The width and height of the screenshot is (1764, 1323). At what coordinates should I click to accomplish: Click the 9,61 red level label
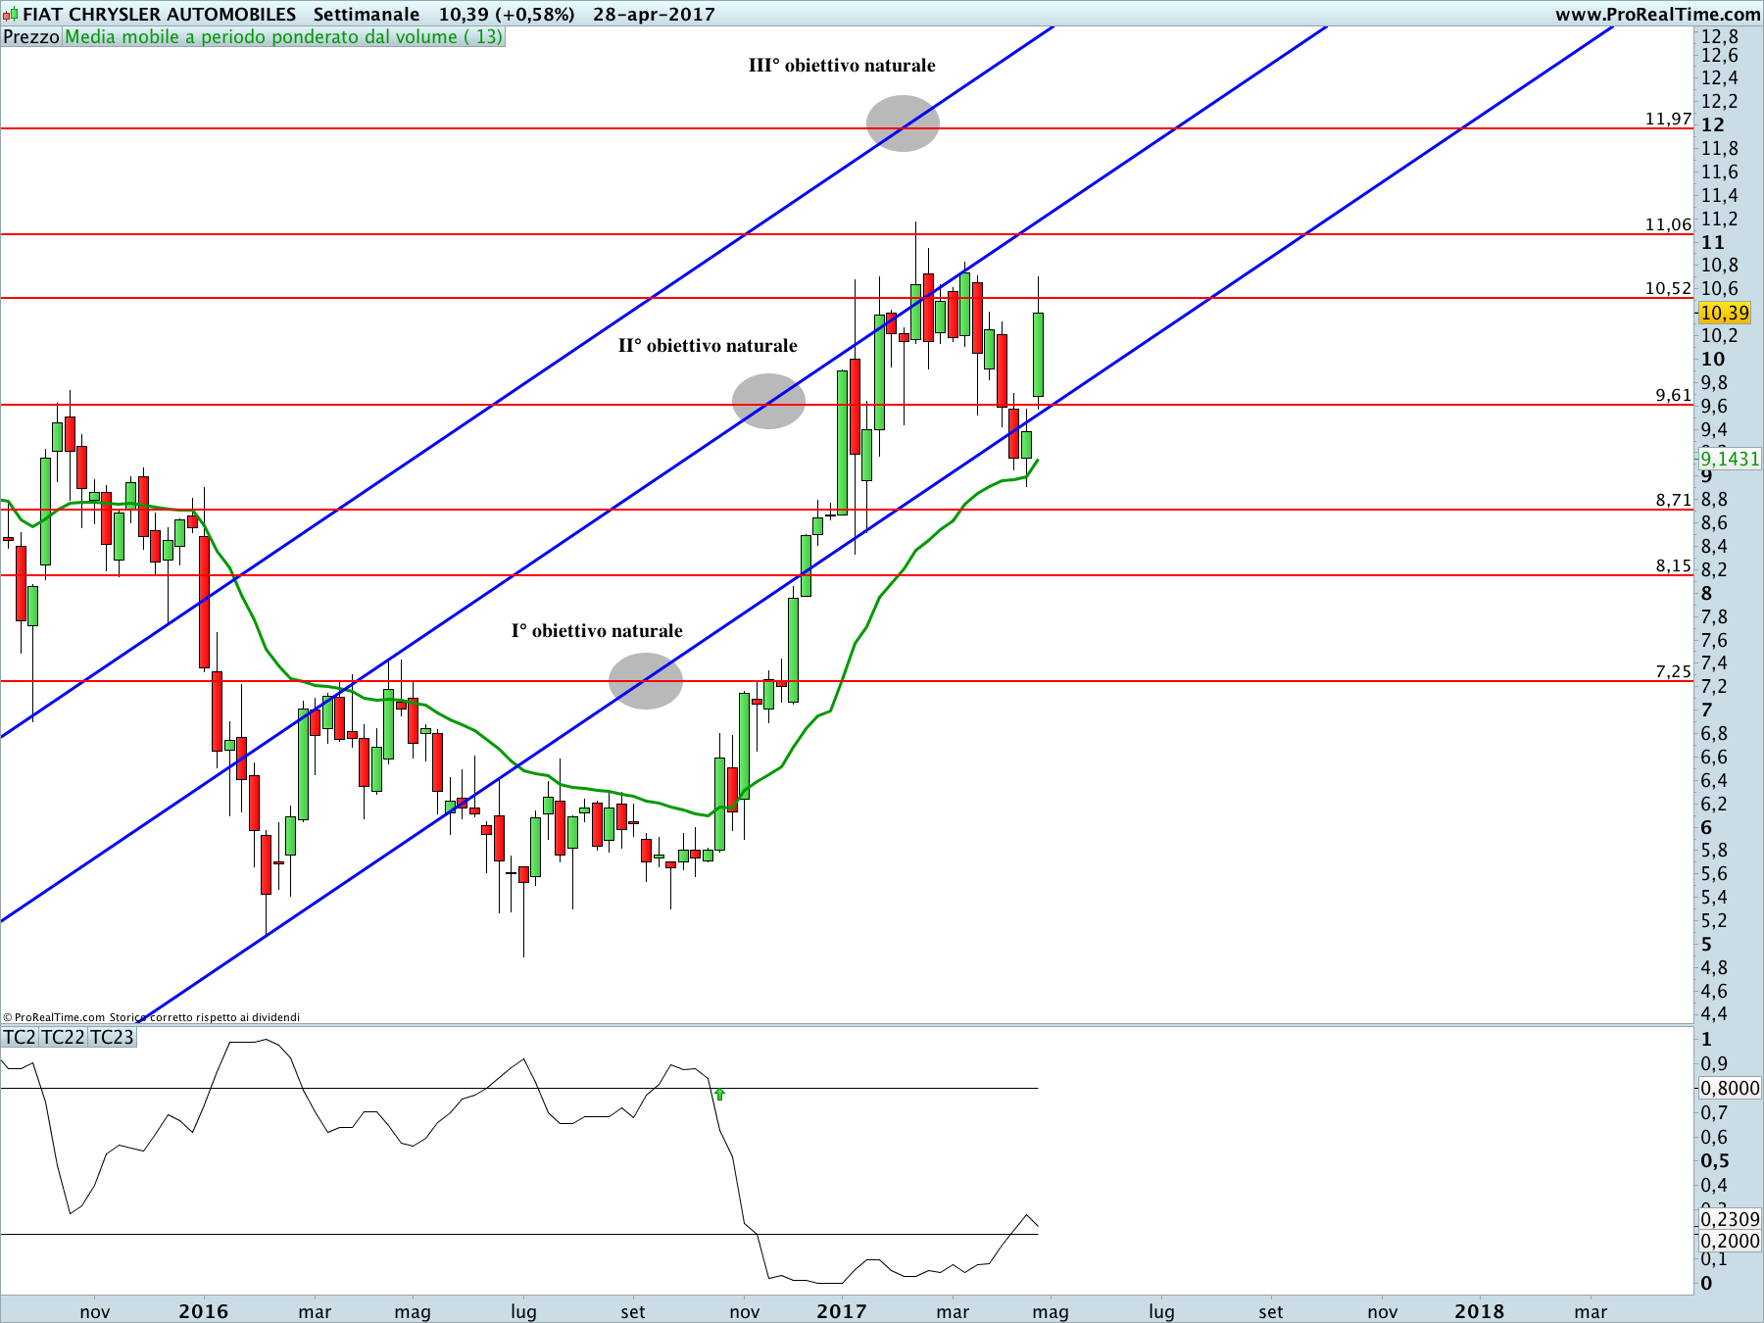pos(1674,396)
